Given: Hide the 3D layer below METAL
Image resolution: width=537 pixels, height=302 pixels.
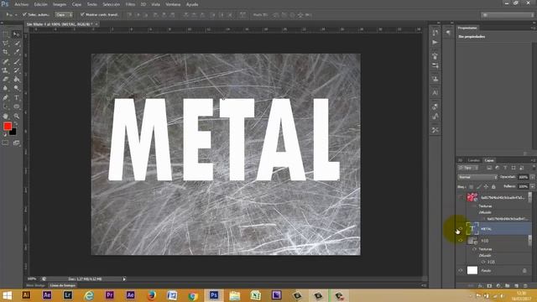Looking at the screenshot, I should (x=461, y=241).
